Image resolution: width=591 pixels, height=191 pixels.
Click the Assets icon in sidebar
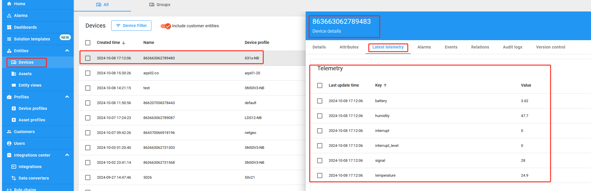point(14,74)
